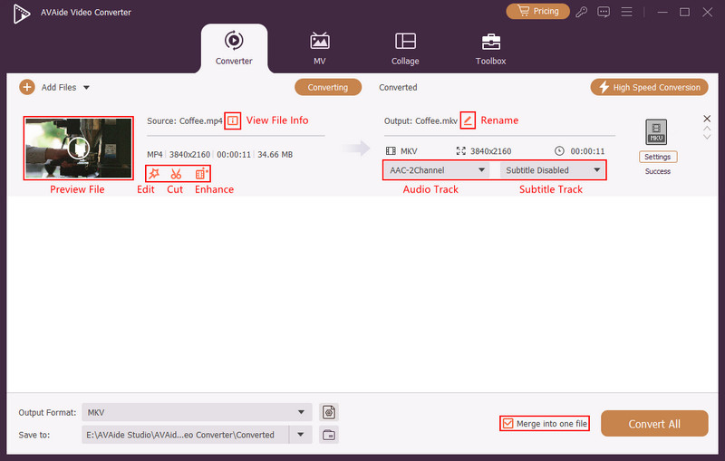
Task: Click the Add Files label
Action: pos(59,87)
